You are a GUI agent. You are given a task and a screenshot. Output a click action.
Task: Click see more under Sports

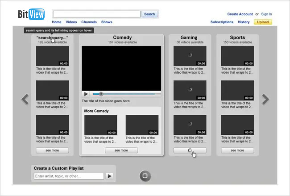click(x=237, y=150)
